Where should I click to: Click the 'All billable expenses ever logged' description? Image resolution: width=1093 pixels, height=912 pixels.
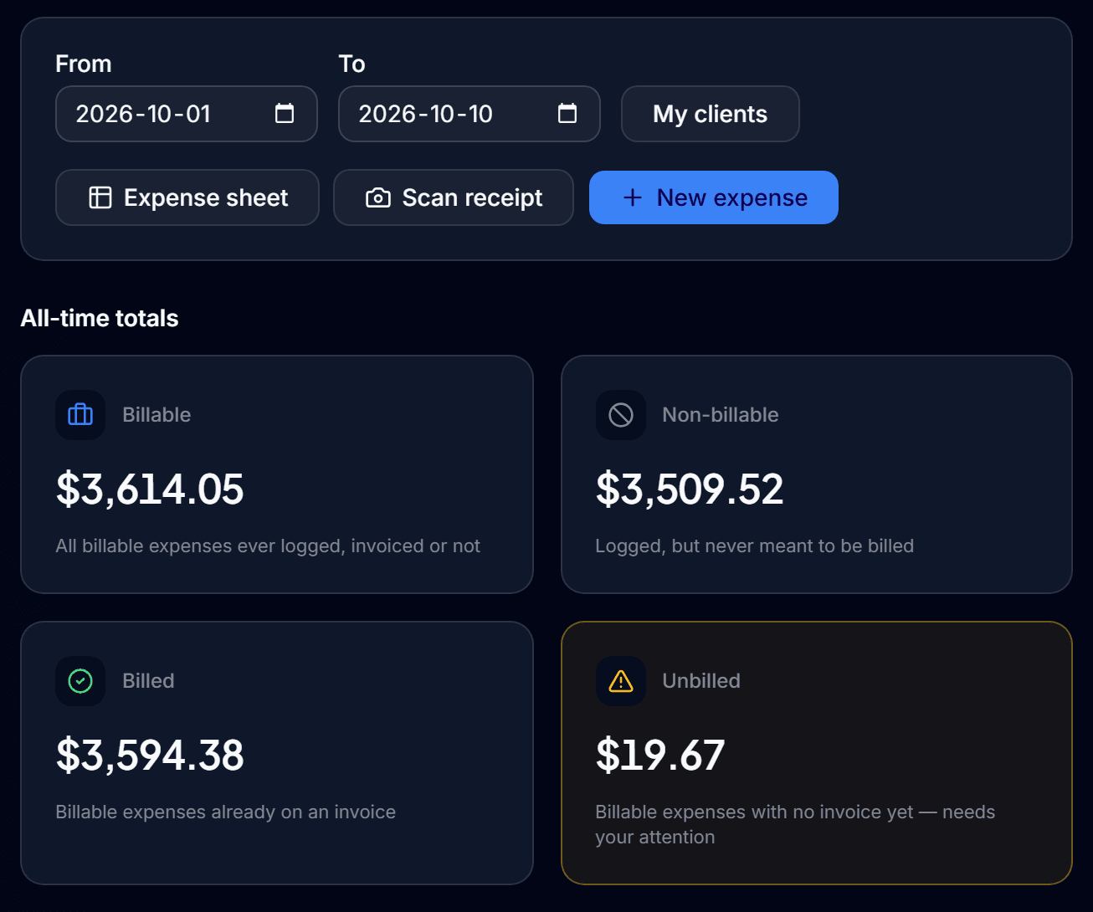click(x=268, y=546)
